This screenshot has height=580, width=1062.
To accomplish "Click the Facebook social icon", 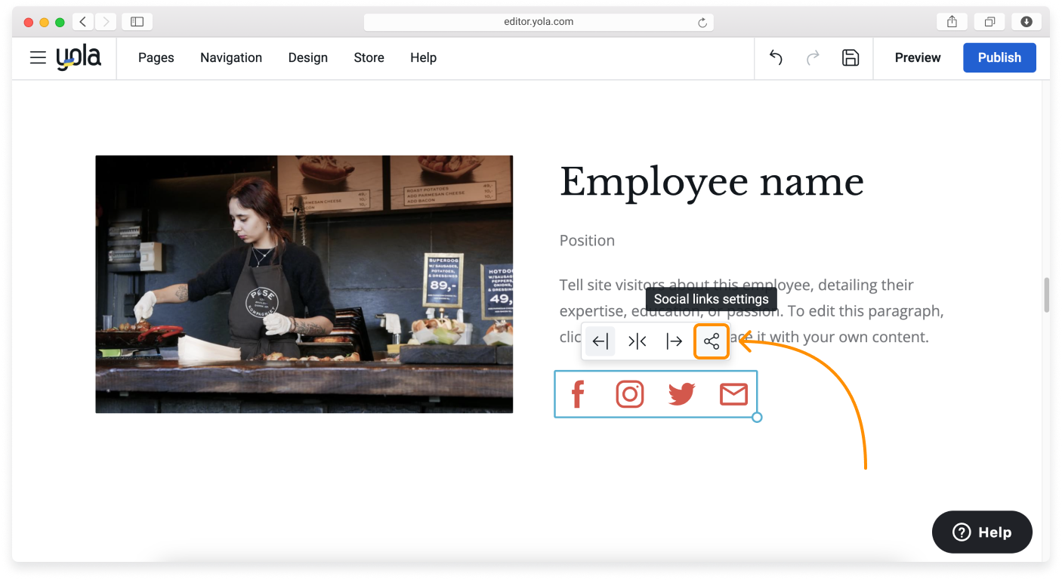I will (x=578, y=394).
